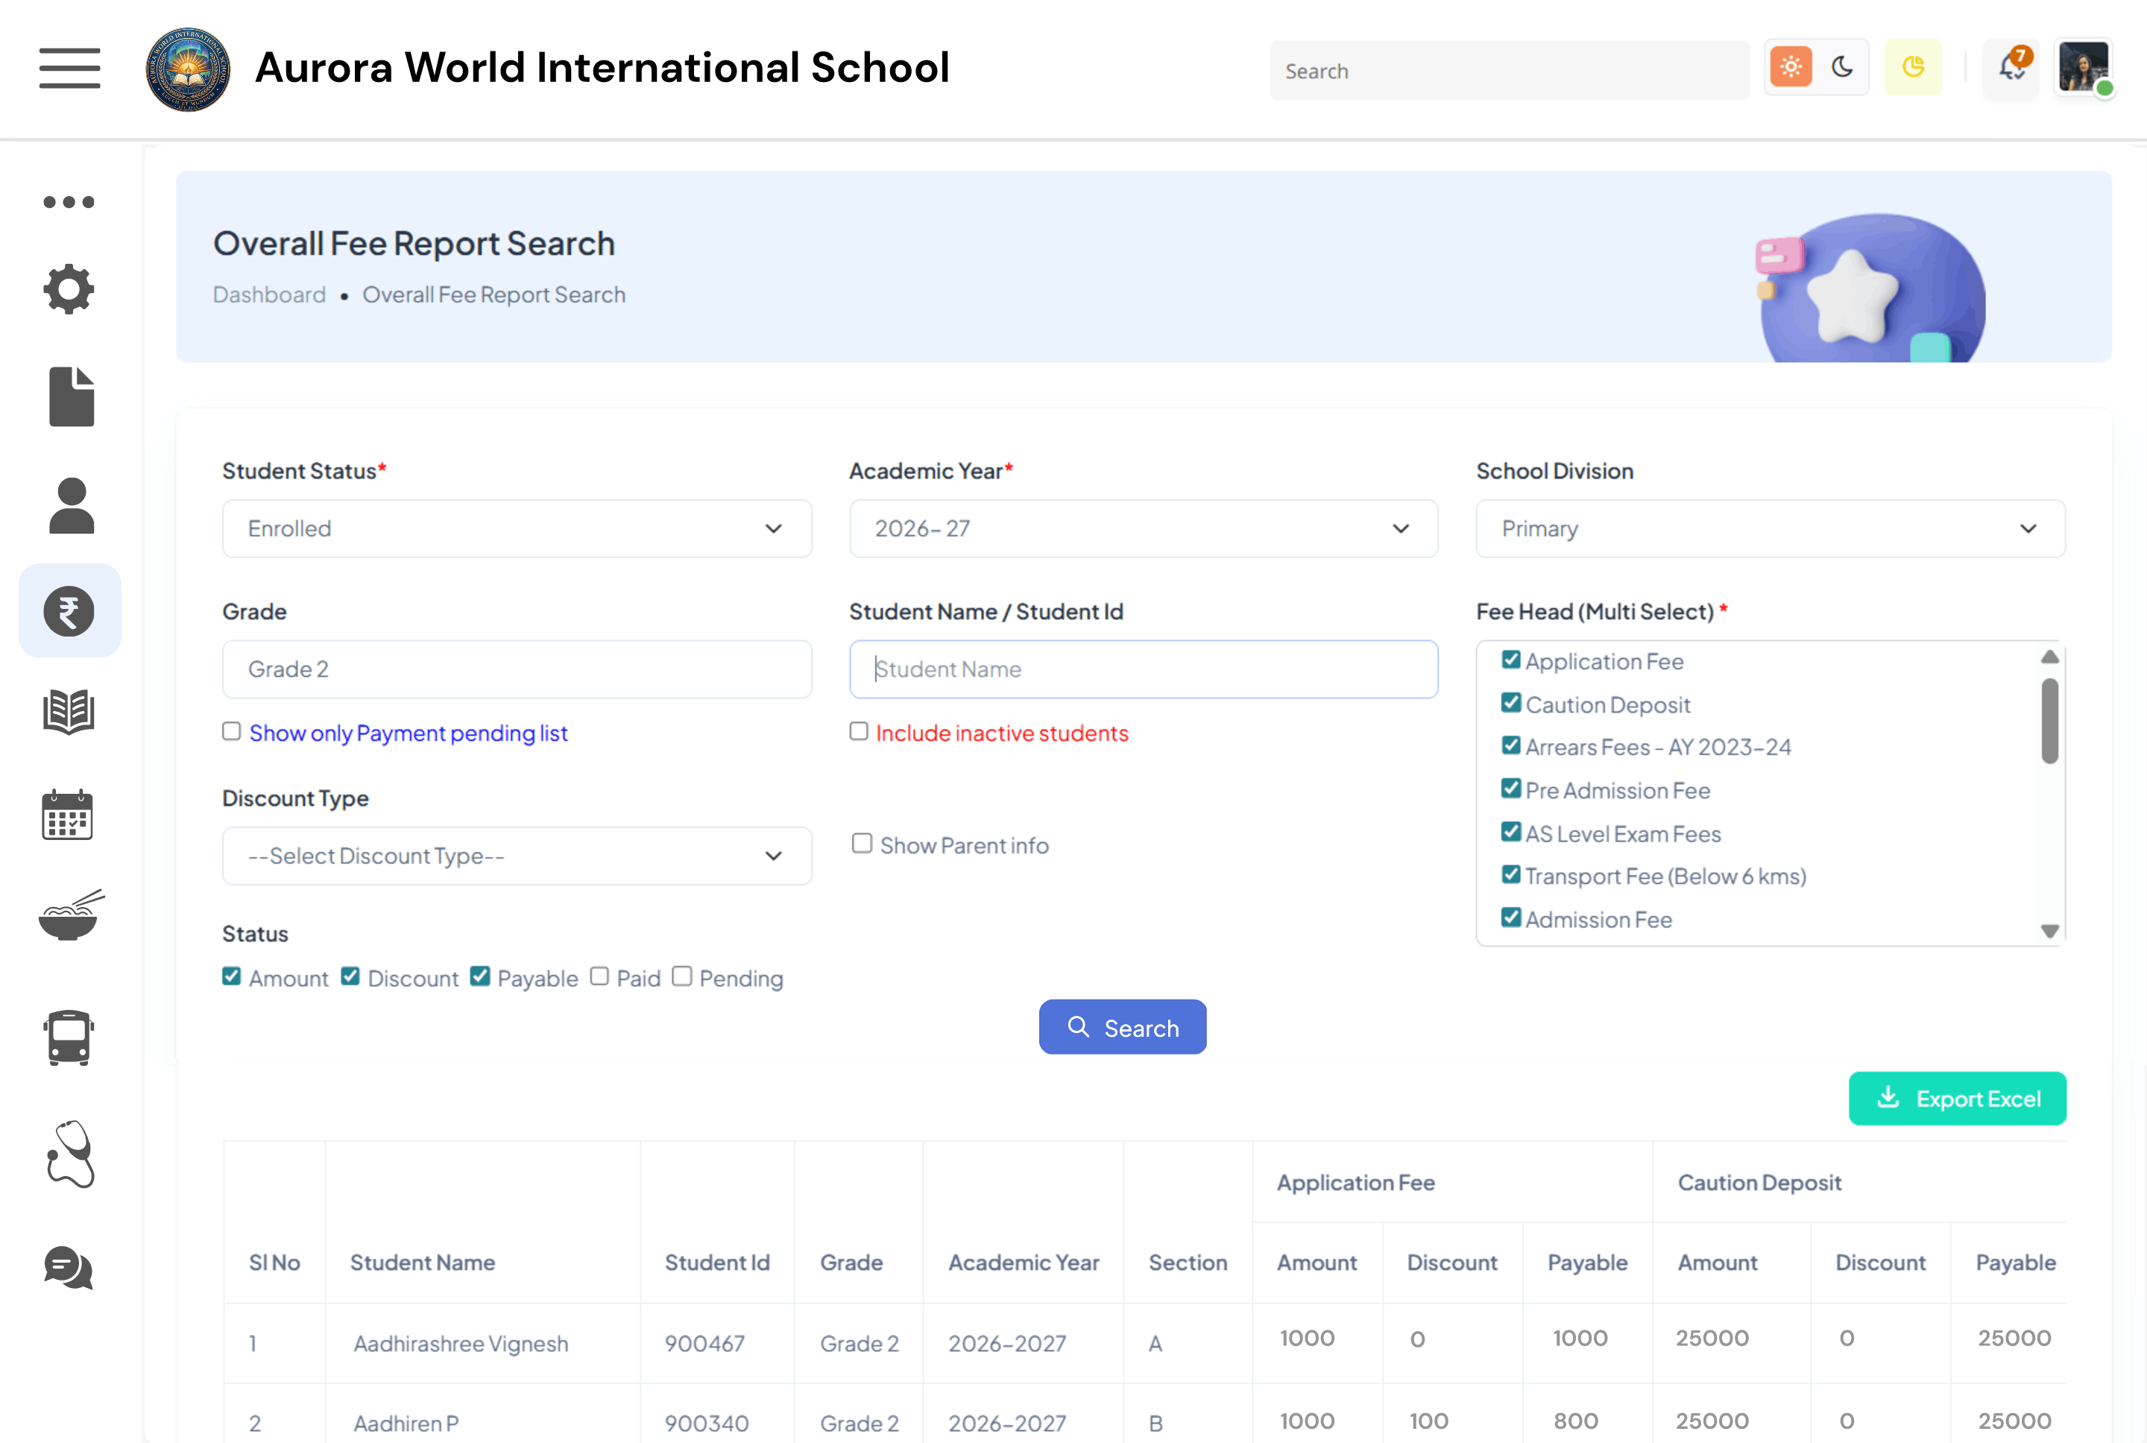This screenshot has height=1443, width=2147.
Task: Go to Dashboard breadcrumb link
Action: point(268,294)
